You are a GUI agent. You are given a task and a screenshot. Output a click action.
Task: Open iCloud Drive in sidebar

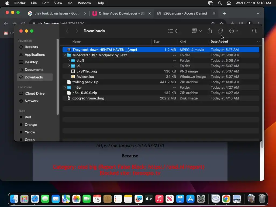coord(35,93)
